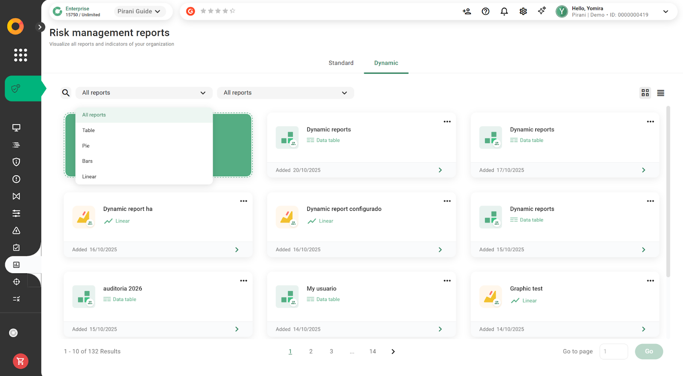Image resolution: width=683 pixels, height=376 pixels.
Task: Click the search magnifier icon
Action: [66, 93]
